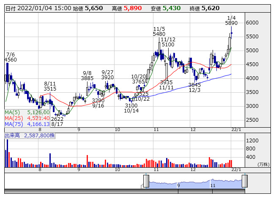Click the MA(25) 4,521.40 legend entry

[x=27, y=118]
